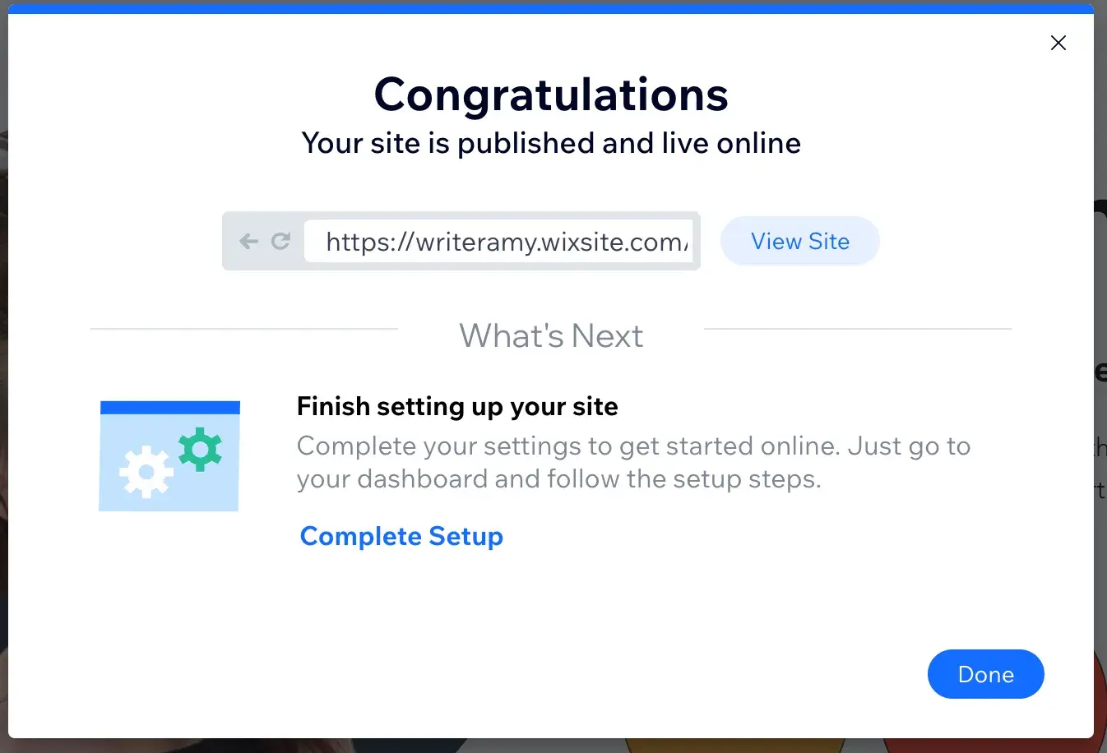1107x753 pixels.
Task: Click the white gear in the illustration
Action: pyautogui.click(x=146, y=472)
